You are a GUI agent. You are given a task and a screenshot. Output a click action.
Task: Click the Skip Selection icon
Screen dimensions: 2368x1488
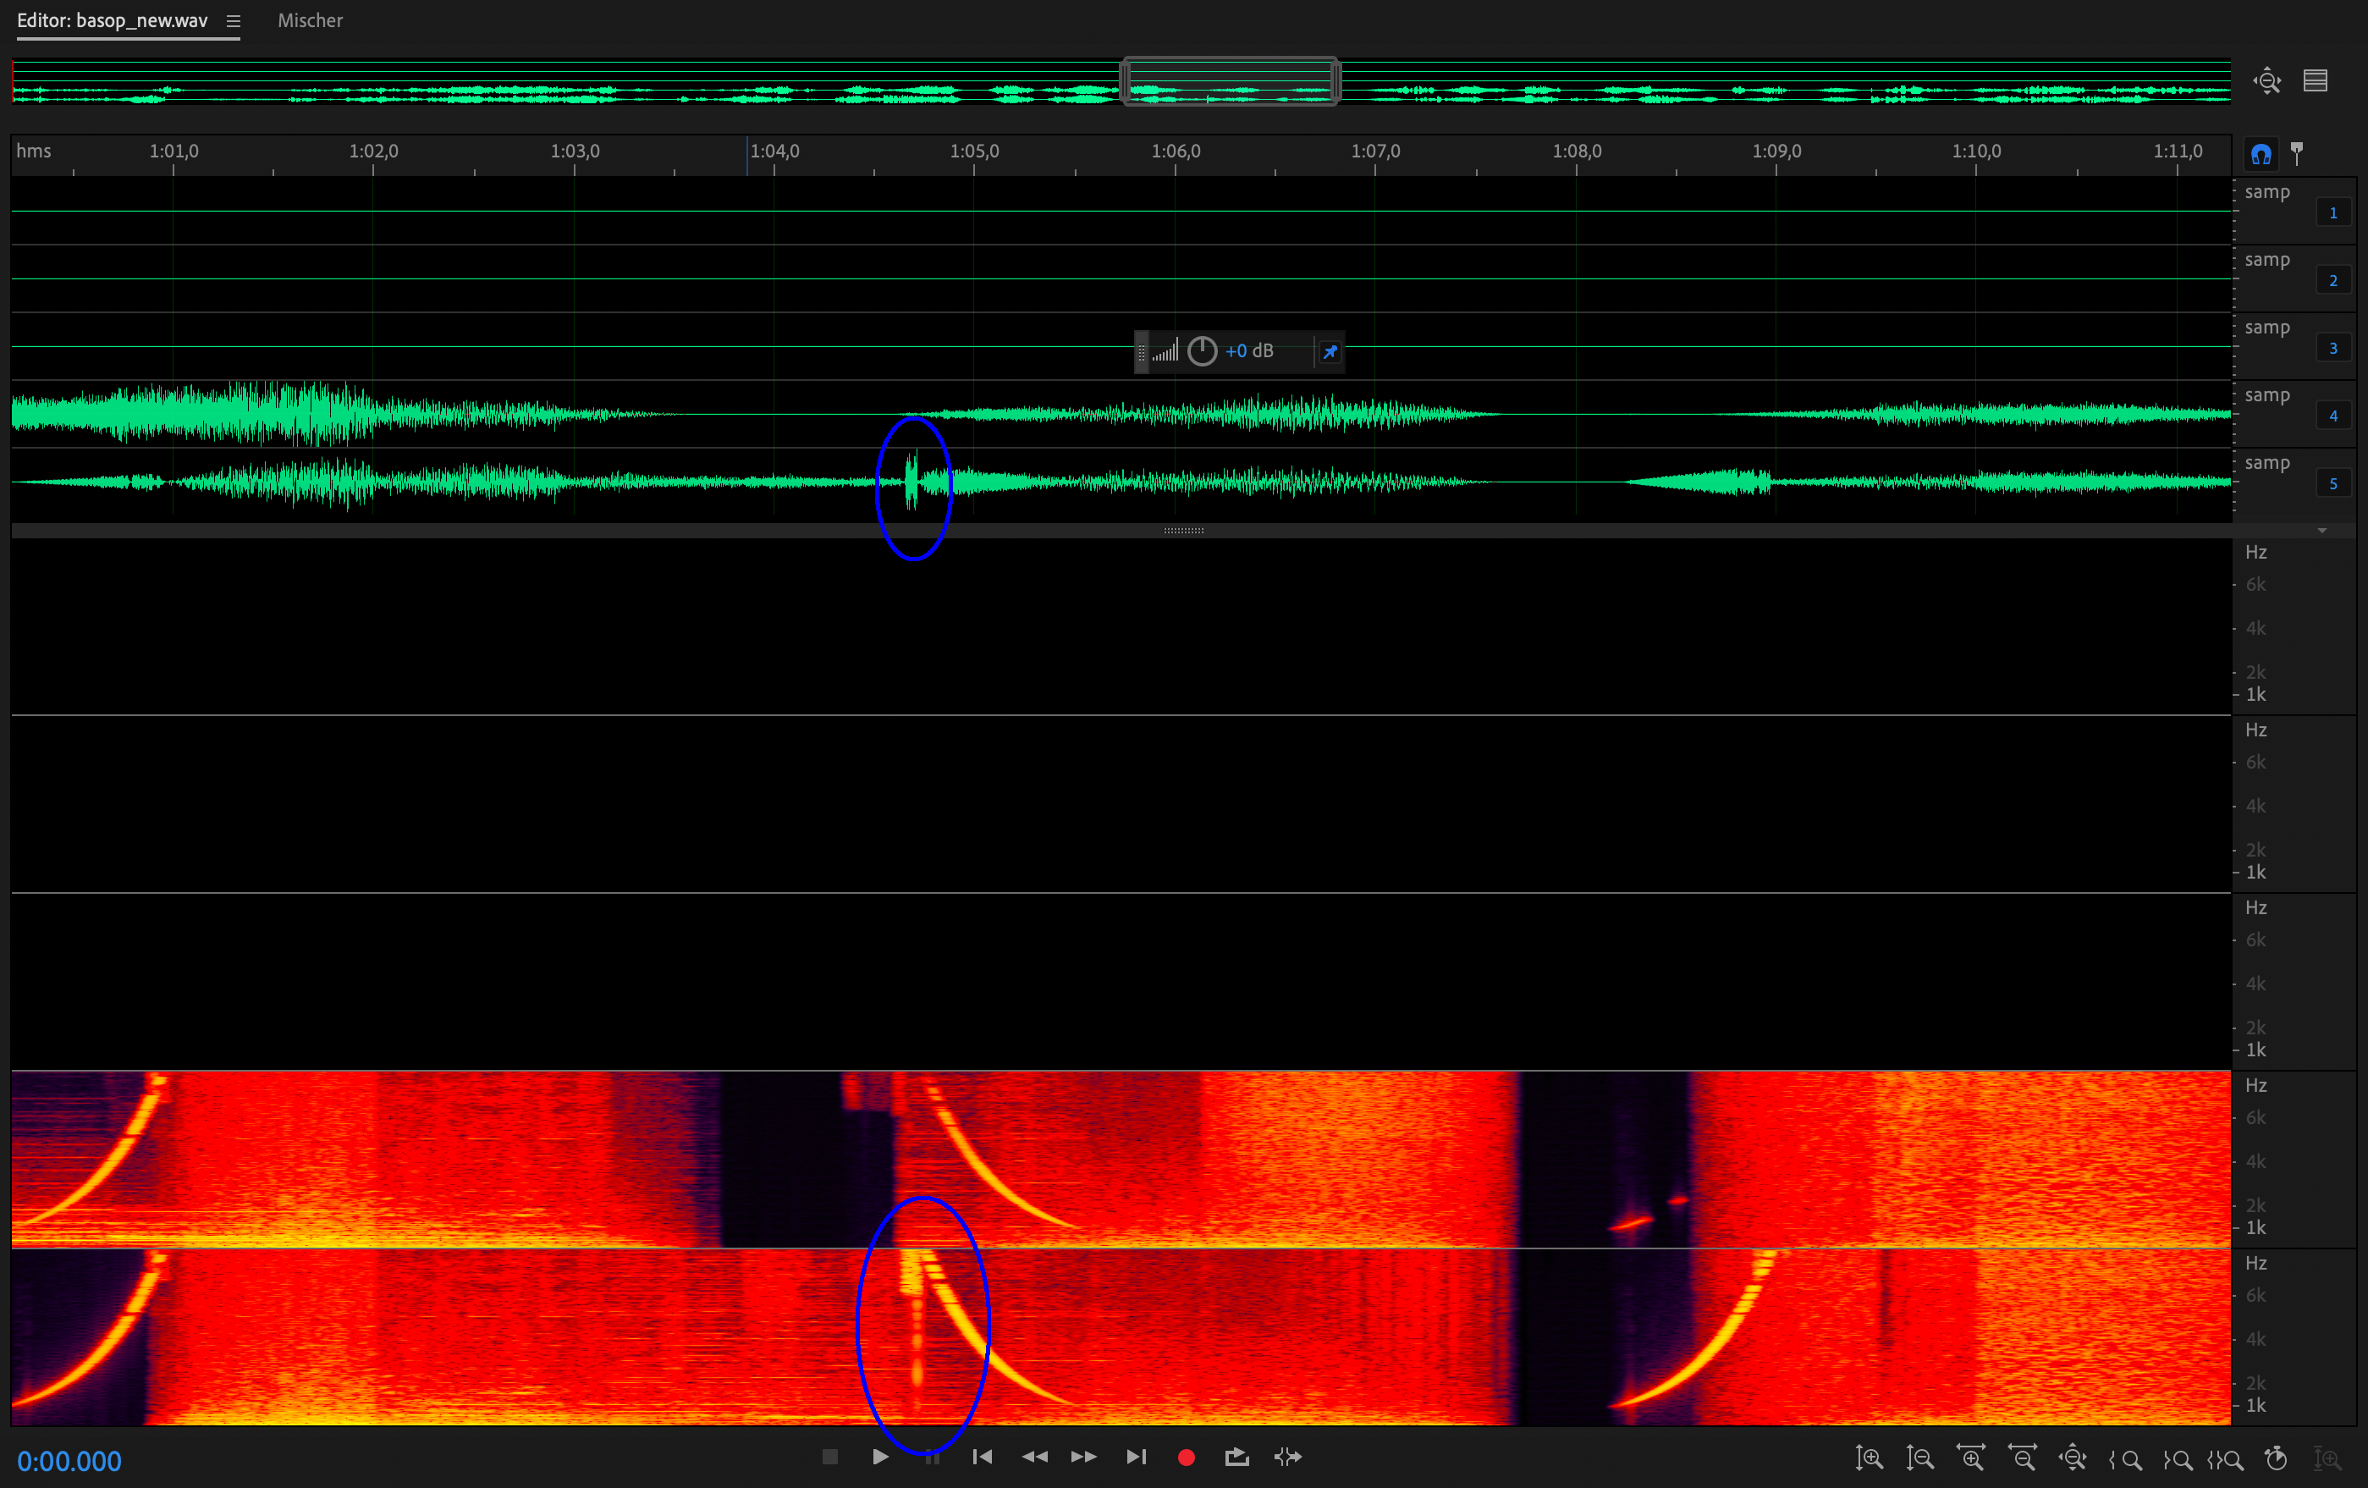[x=1287, y=1457]
